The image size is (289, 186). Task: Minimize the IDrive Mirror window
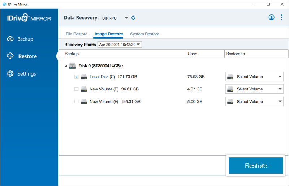[x=255, y=4]
